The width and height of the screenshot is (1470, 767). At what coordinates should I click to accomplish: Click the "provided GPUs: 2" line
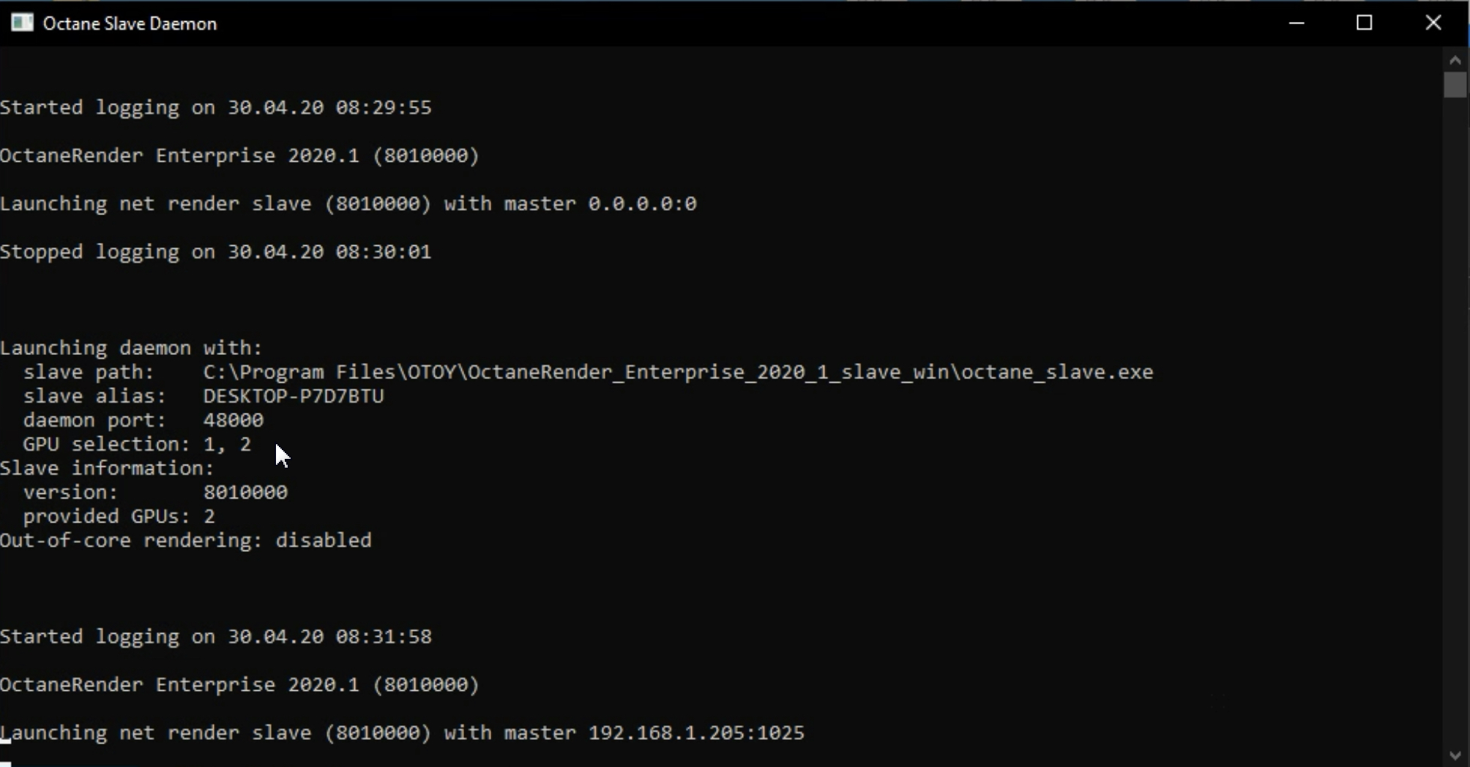pyautogui.click(x=119, y=516)
